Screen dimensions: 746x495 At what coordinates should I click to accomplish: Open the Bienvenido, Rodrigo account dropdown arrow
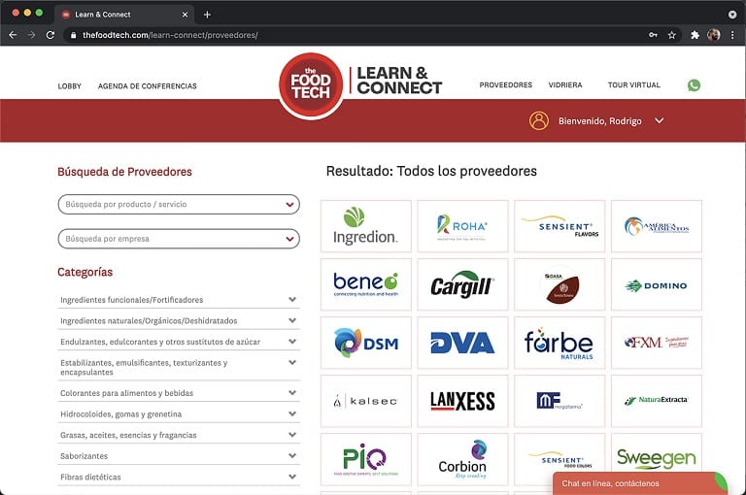point(659,120)
